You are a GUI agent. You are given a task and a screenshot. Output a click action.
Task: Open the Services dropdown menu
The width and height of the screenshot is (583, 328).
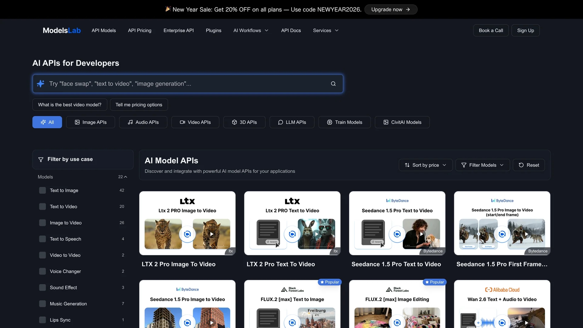326,30
